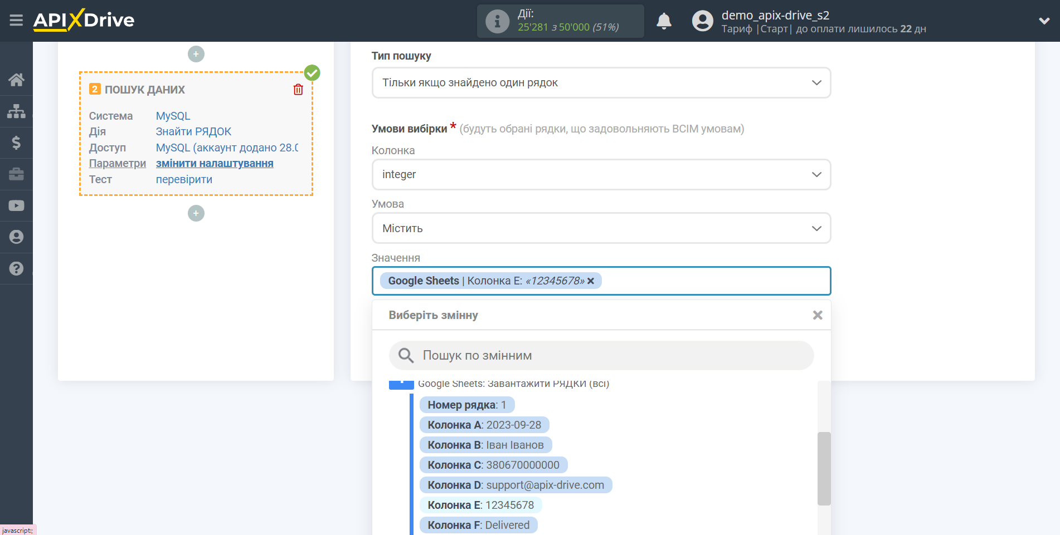Click the variable list scrollbar
The image size is (1060, 535).
(824, 468)
